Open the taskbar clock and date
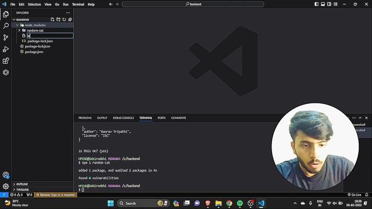This screenshot has height=209, width=372. click(354, 203)
